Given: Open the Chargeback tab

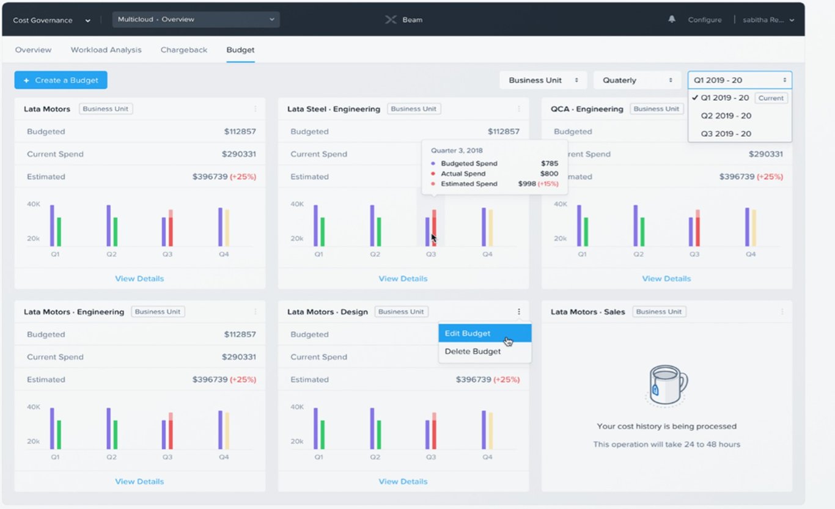Looking at the screenshot, I should tap(183, 50).
